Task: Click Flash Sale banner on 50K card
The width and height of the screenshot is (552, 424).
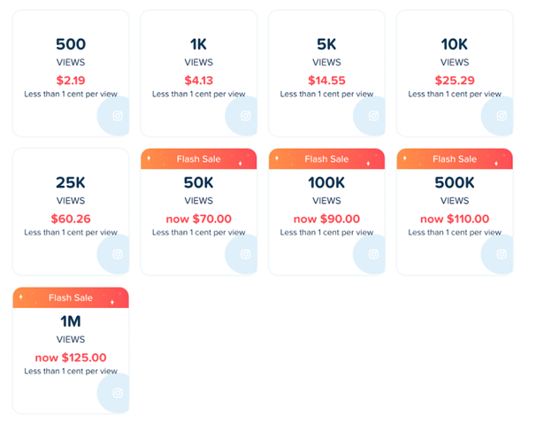Action: [x=198, y=159]
